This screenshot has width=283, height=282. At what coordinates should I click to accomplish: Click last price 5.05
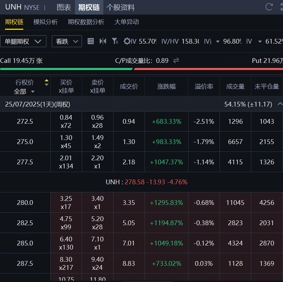(129, 223)
